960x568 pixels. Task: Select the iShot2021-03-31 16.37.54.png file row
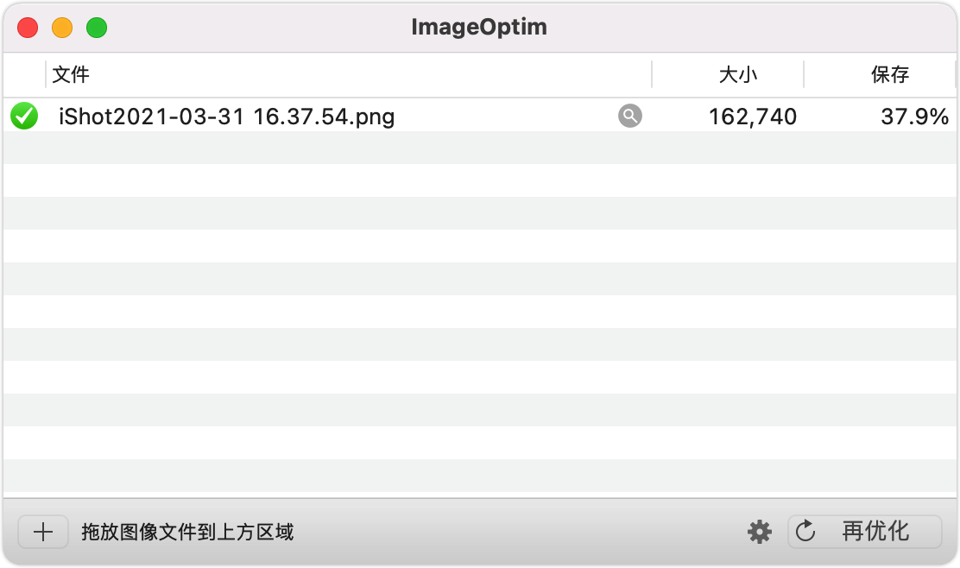[x=226, y=117]
